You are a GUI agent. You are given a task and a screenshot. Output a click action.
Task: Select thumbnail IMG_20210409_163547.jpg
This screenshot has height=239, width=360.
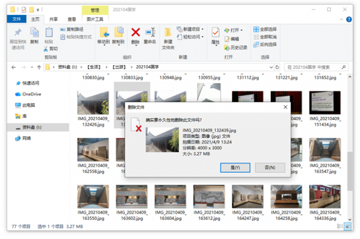coord(325,149)
